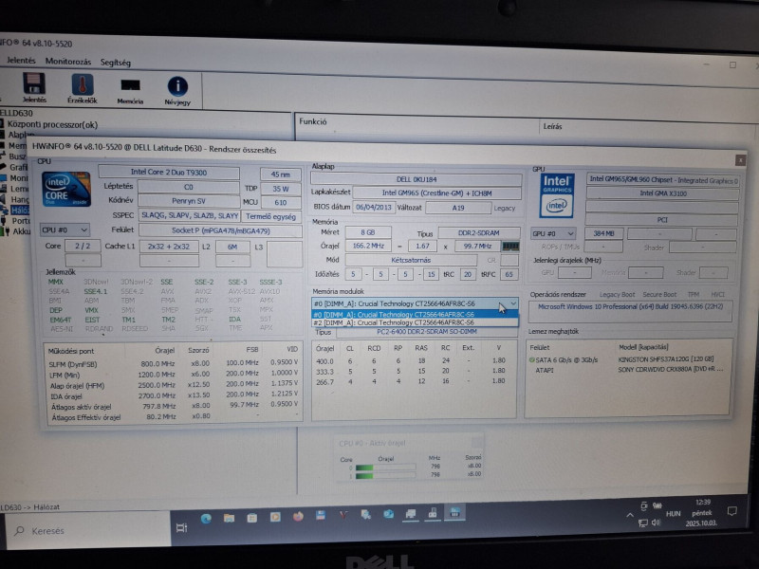Click the Funkció column header
The width and height of the screenshot is (759, 569).
[x=313, y=121]
